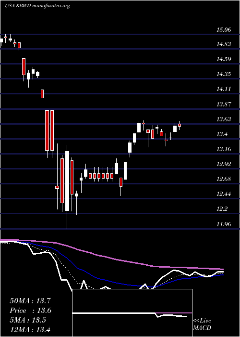Viewport: 240px width, 337px height.
Task: Click the 50MA : 13.7 reading
Action: [x=30, y=301]
